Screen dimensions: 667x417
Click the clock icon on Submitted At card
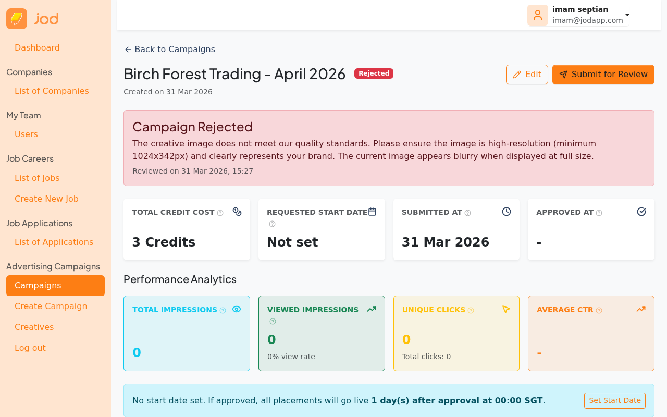pos(505,211)
